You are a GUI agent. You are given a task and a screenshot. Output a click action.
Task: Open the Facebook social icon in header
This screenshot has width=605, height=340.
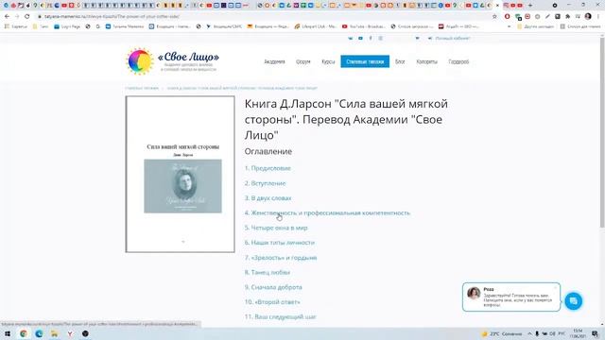pos(371,39)
